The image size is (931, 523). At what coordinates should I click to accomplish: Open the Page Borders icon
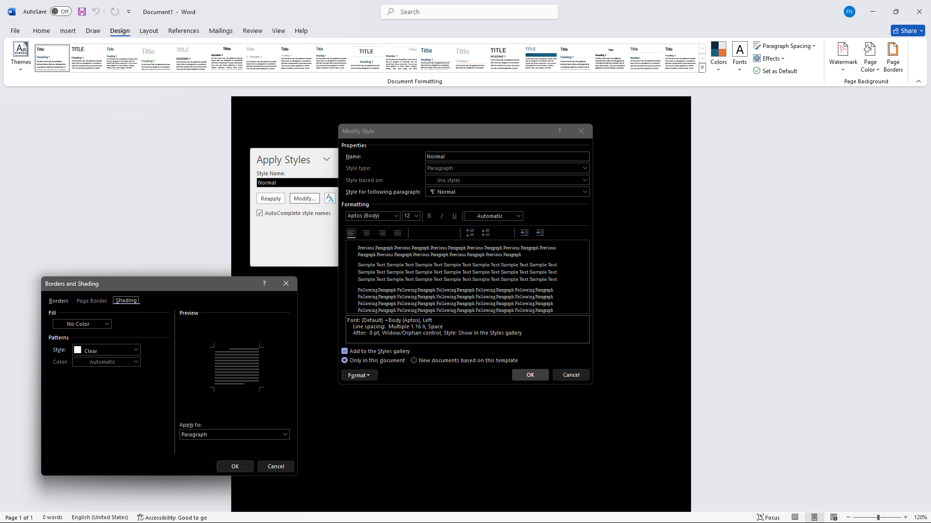[893, 57]
